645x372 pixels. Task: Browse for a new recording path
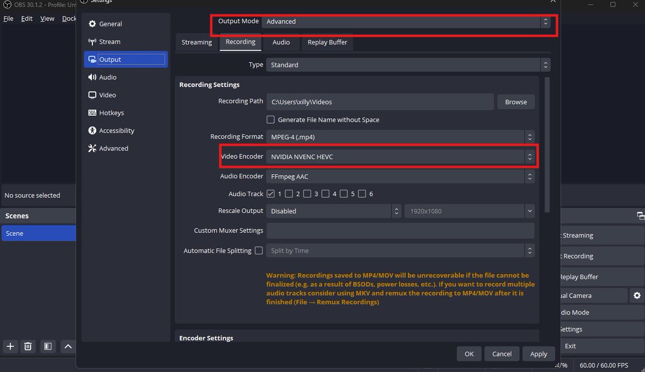click(515, 102)
